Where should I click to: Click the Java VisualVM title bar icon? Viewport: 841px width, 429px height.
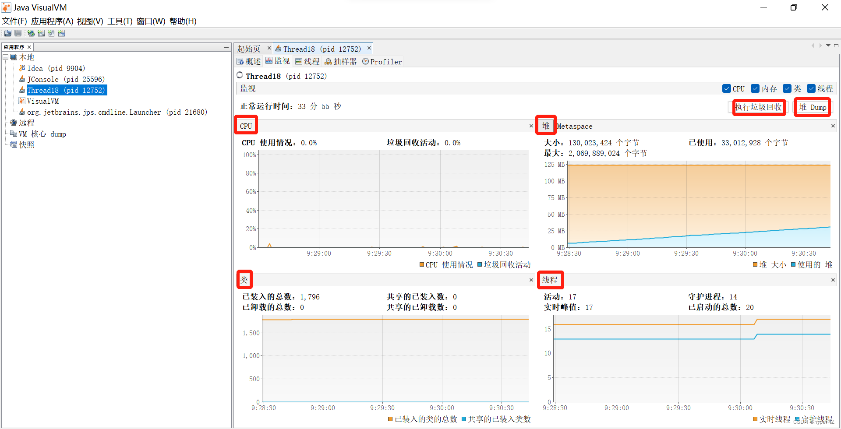[x=6, y=7]
